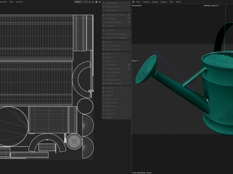This screenshot has height=174, width=233.
Task: Apply Boundary to Circle
Action: 116,80
